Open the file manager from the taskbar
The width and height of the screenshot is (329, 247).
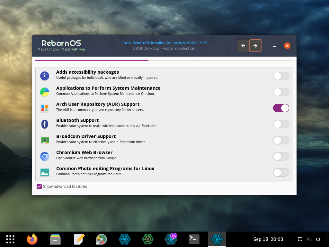tap(55, 239)
